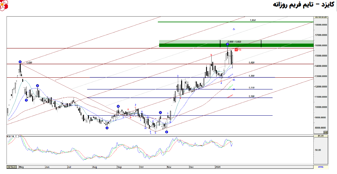Click the 1,300 level label
This screenshot has width=337, height=174.
click(251, 76)
